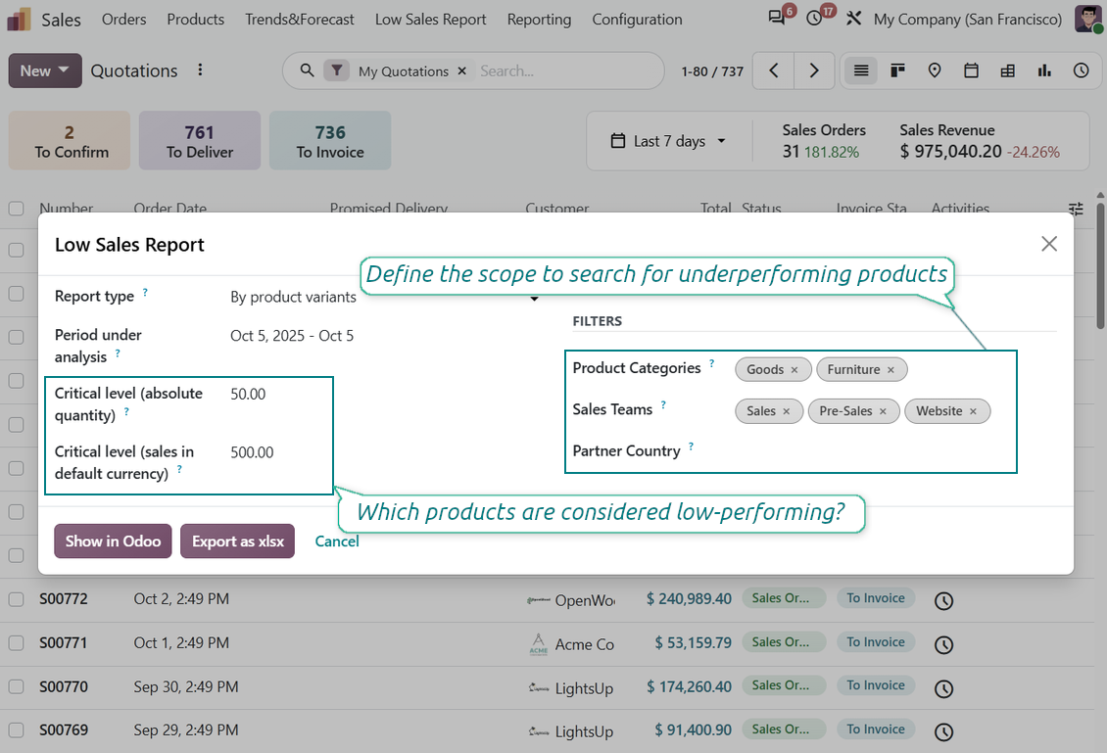Open the Products menu

click(196, 19)
